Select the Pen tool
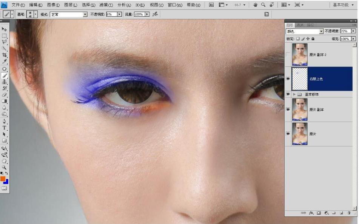359x224 pixels. [x=4, y=121]
